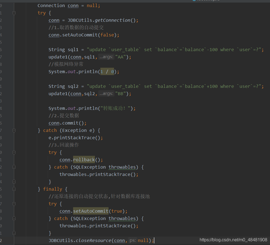Click the "AA" string argument
The width and height of the screenshot is (270, 245).
point(121,57)
